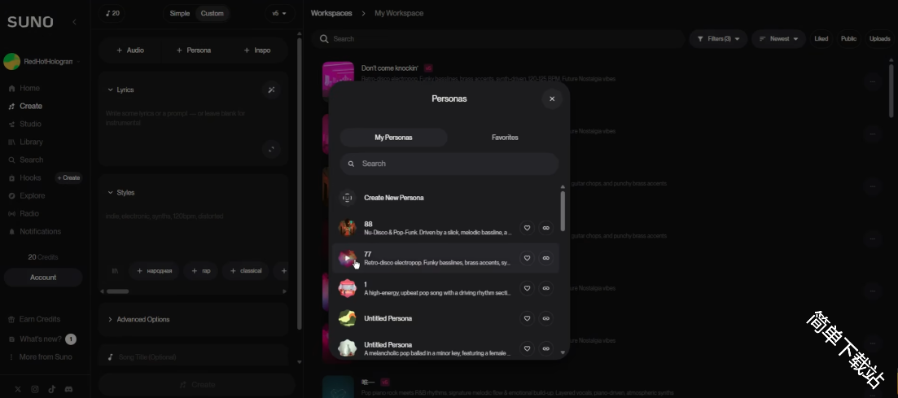Copy link for persona 77
898x398 pixels.
545,258
